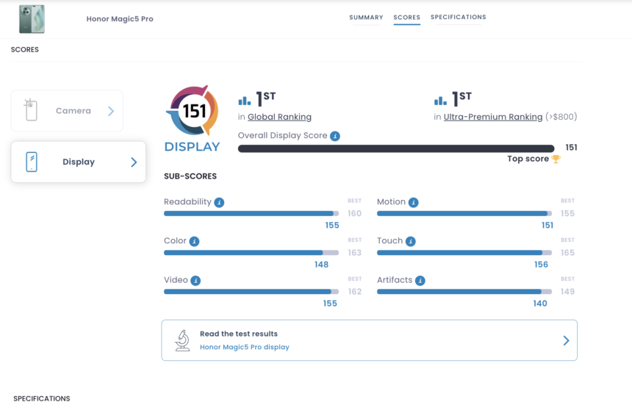
Task: Click the Overall Display Score progress bar
Action: tap(395, 148)
